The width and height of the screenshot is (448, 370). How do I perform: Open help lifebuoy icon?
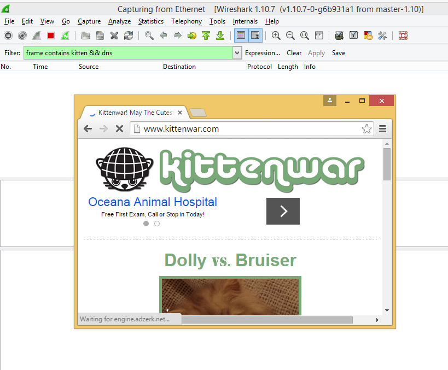pos(403,36)
